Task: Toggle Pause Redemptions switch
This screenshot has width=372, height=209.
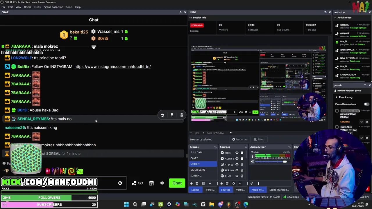Action: tap(366, 104)
